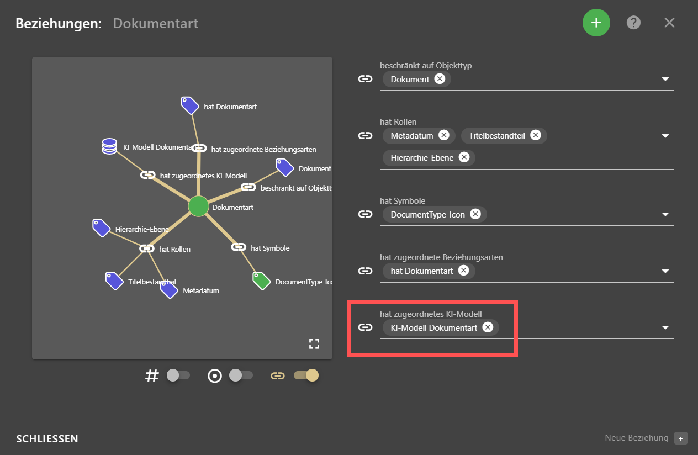Toggle the link display switch under graph
Screen dimensions: 698x455
[306, 375]
